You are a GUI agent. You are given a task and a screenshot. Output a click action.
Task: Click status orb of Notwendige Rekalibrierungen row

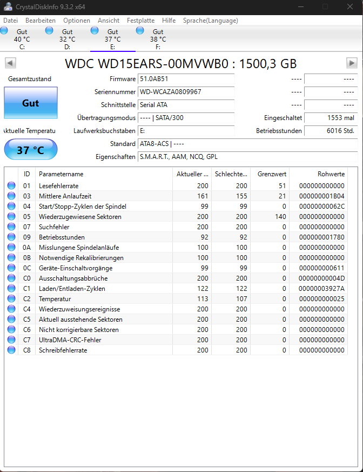tap(11, 258)
